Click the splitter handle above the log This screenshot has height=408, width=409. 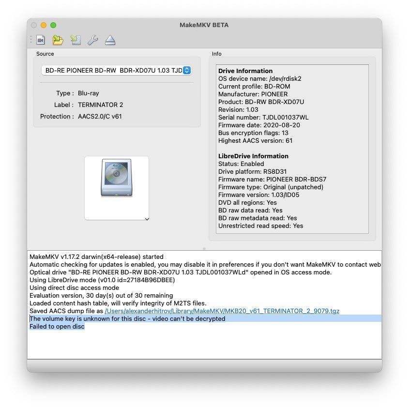click(204, 249)
